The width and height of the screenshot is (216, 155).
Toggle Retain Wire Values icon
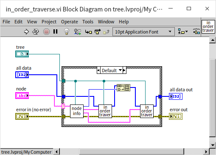78,32
